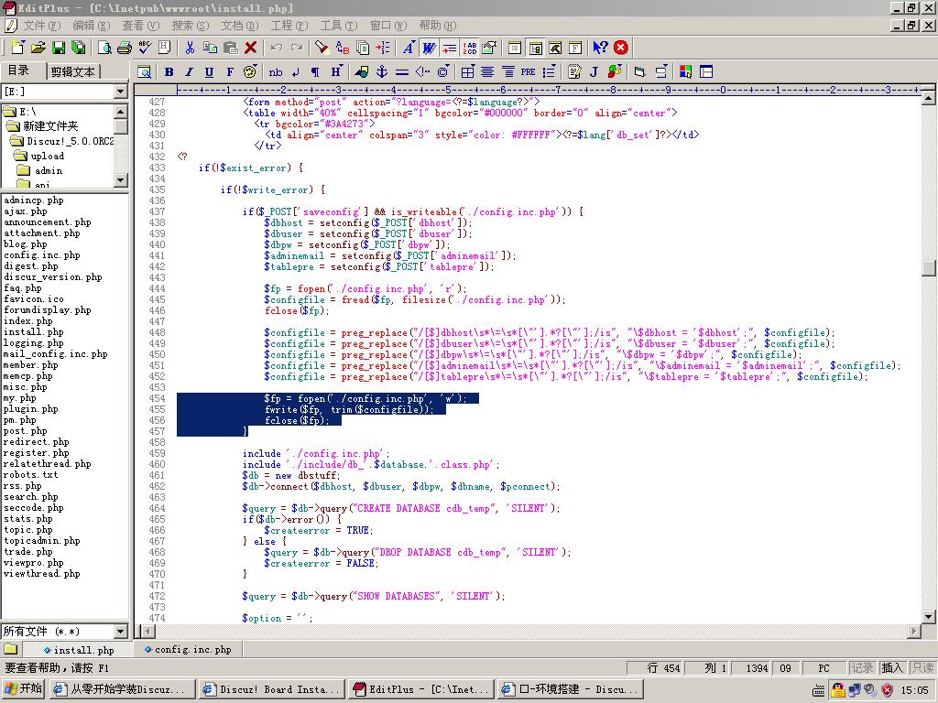
Task: Click the Print toolbar icon
Action: click(x=125, y=48)
